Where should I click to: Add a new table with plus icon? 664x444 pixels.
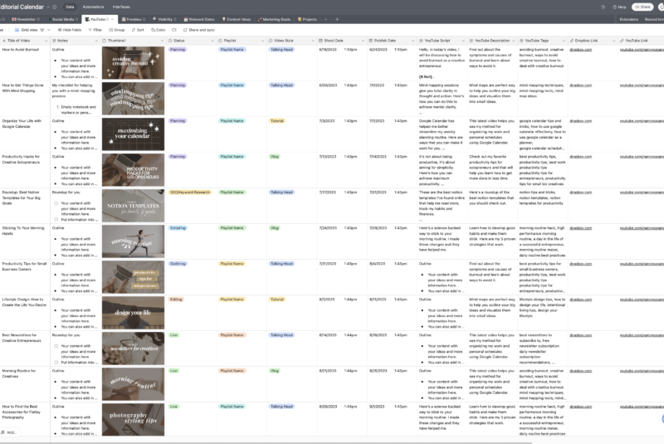coord(337,19)
